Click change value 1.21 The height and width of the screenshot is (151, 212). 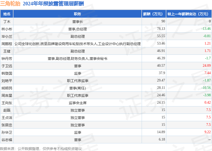(x=207, y=43)
